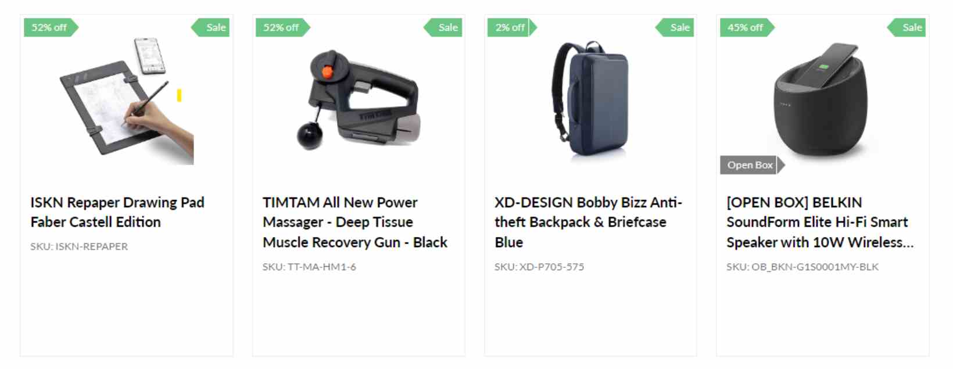Click SKU ISKN-REPAPER text
Screen dimensions: 953x369
[x=79, y=246]
